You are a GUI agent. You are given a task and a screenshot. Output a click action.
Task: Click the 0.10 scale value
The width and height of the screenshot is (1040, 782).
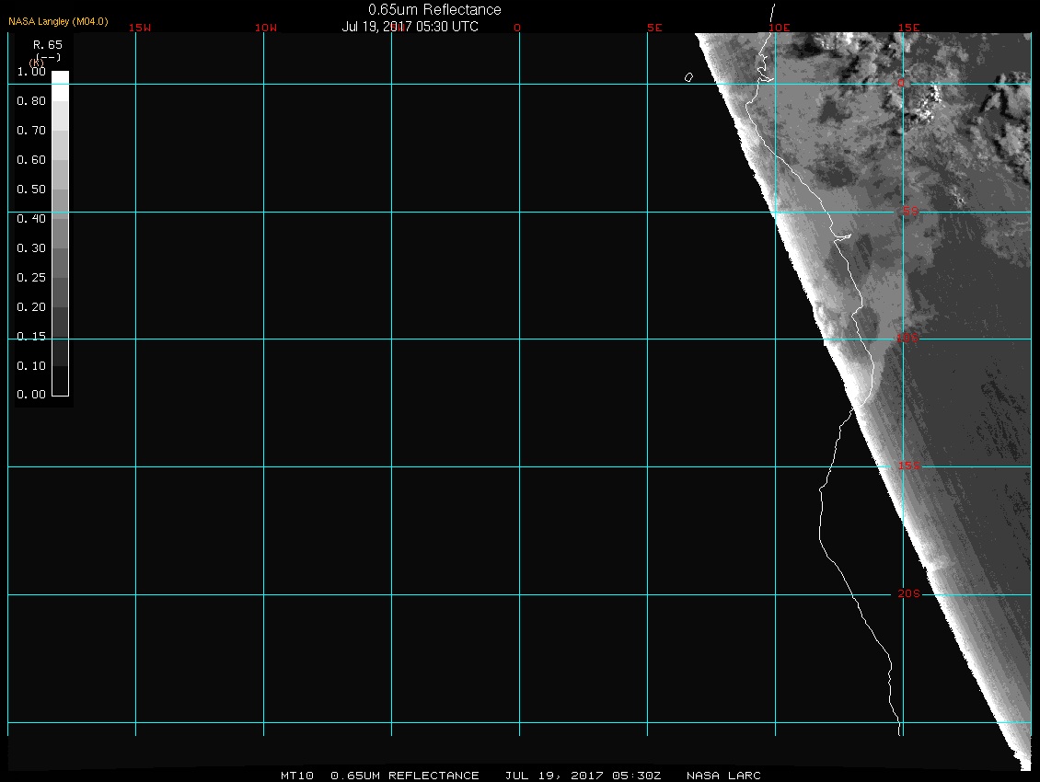coord(31,365)
